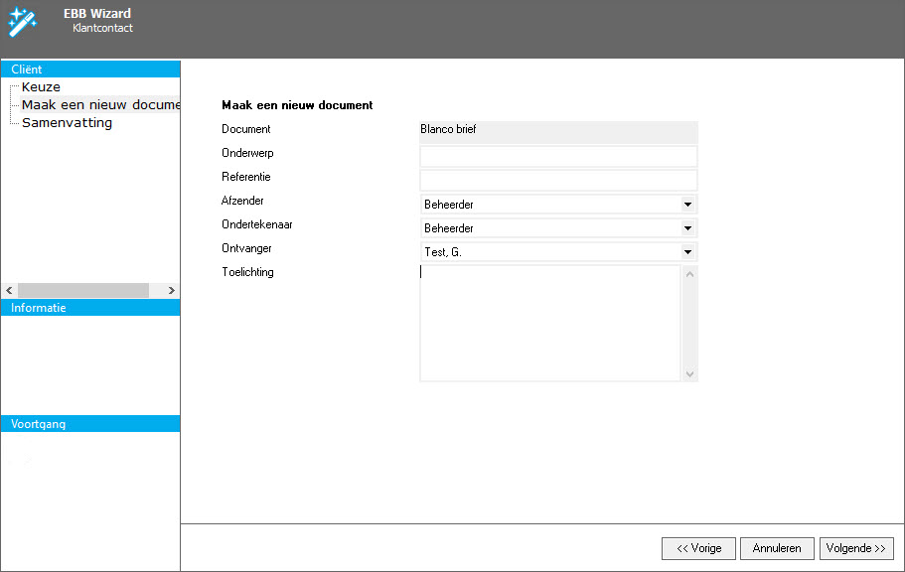This screenshot has width=905, height=572.
Task: Proceed with the Volgende button
Action: click(x=855, y=548)
